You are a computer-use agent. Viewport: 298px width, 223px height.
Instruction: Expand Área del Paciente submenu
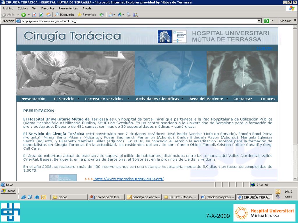click(x=227, y=99)
